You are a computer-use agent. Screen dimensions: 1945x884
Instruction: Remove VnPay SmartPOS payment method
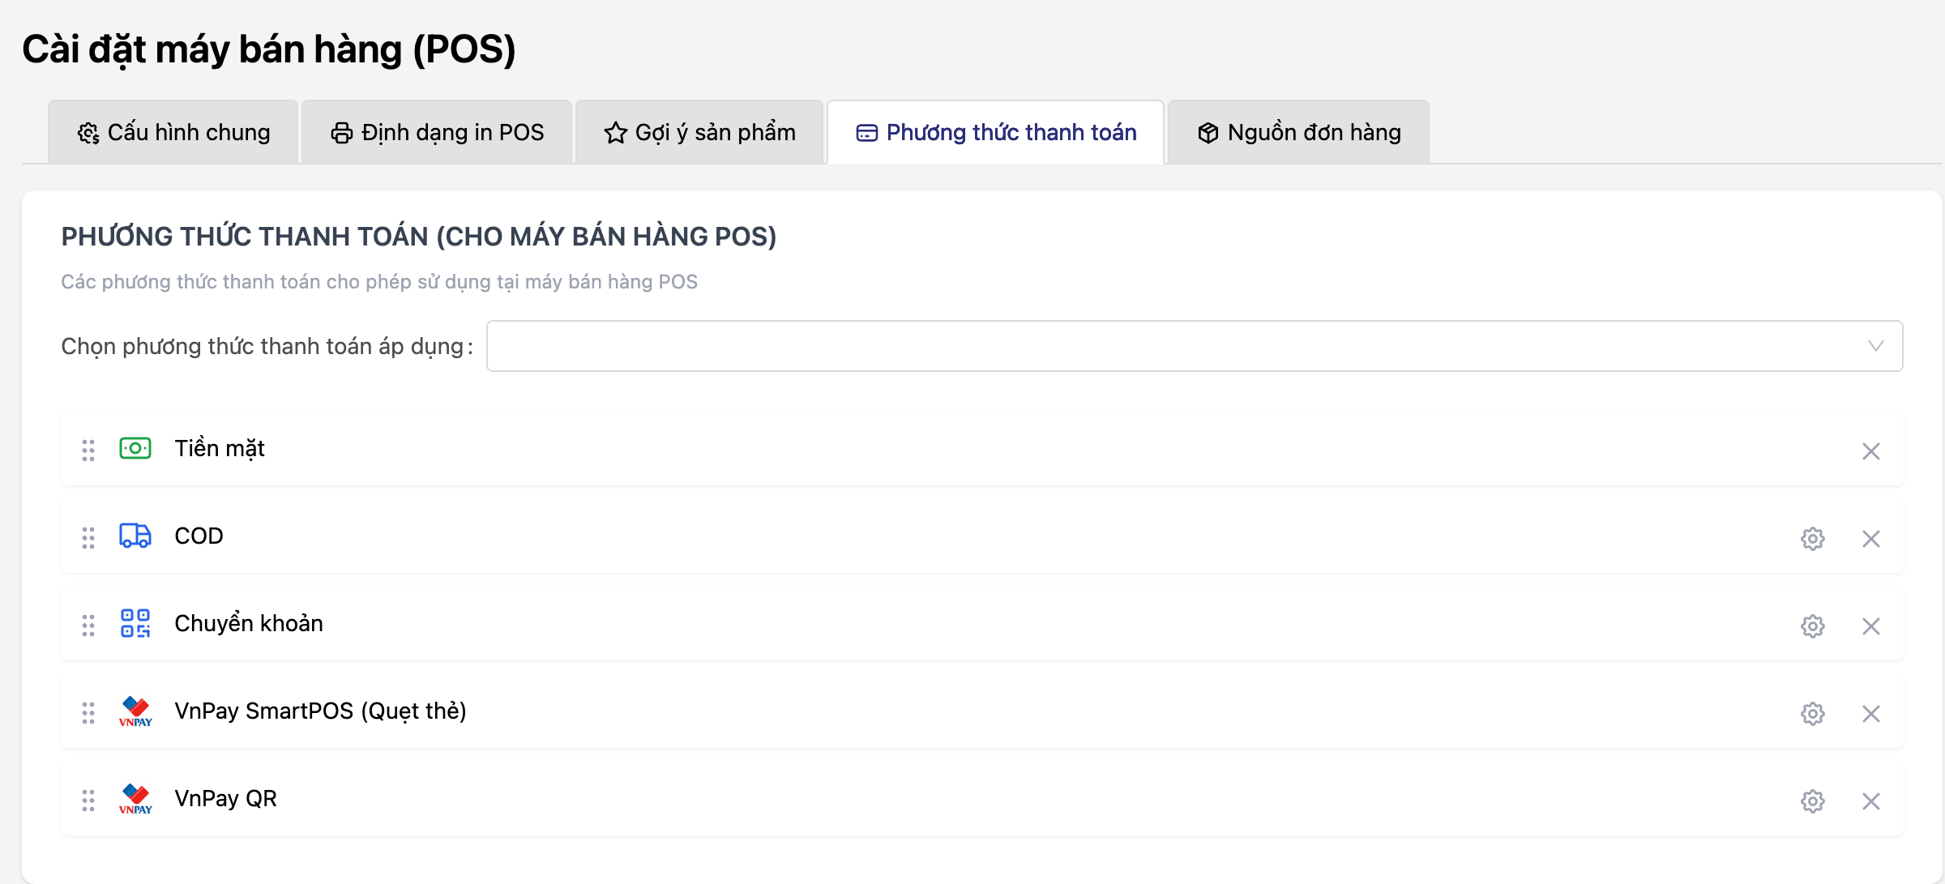[x=1870, y=714]
